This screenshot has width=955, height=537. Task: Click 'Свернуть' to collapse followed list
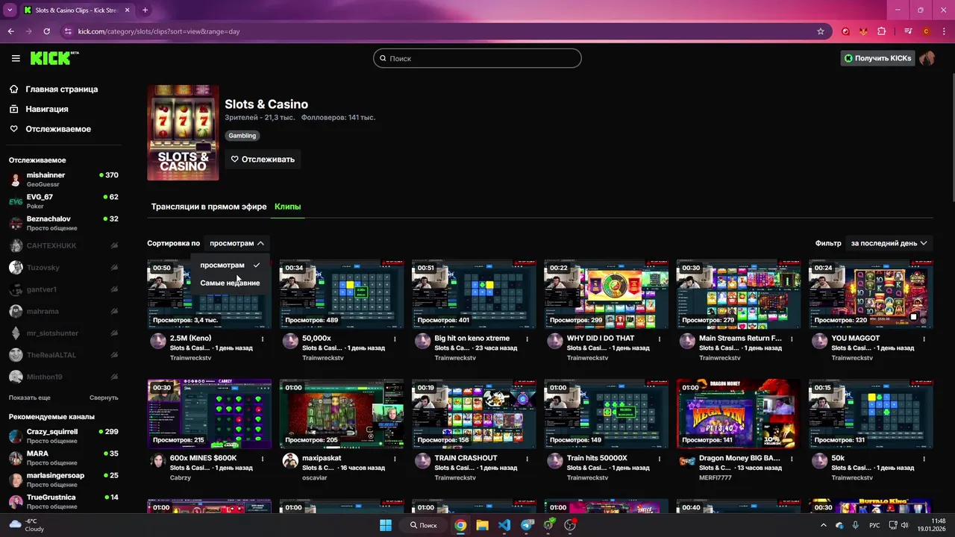coord(104,398)
